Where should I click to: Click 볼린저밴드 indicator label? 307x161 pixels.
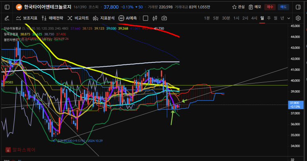point(11,40)
